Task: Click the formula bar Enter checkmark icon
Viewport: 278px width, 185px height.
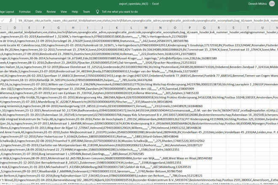Action: [x=3, y=21]
